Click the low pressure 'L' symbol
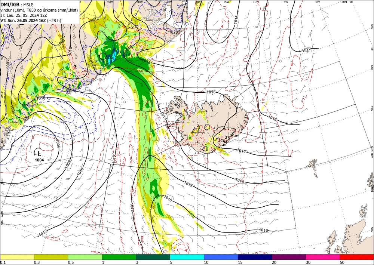Image resolution: width=374 pixels, height=265 pixels. (x=39, y=154)
